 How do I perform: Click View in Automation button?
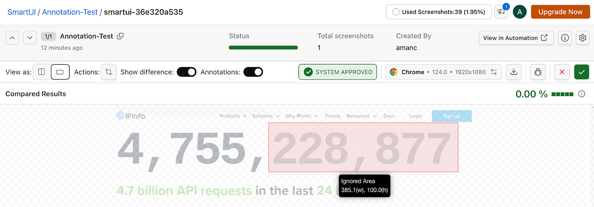pos(516,38)
